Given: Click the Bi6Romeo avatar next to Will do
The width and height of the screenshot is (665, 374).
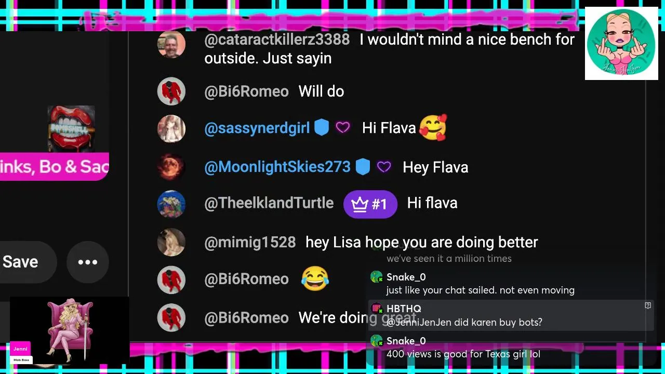Looking at the screenshot, I should tap(171, 91).
